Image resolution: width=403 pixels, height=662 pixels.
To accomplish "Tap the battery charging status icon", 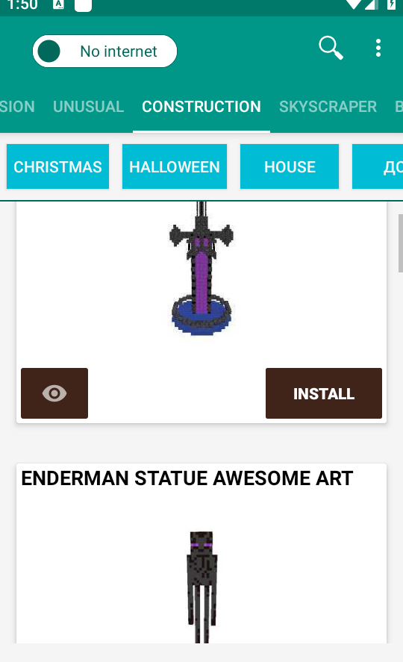I will (x=391, y=4).
